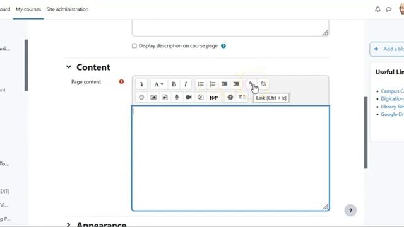The height and width of the screenshot is (227, 404).
Task: Insert a media file
Action: click(x=165, y=97)
